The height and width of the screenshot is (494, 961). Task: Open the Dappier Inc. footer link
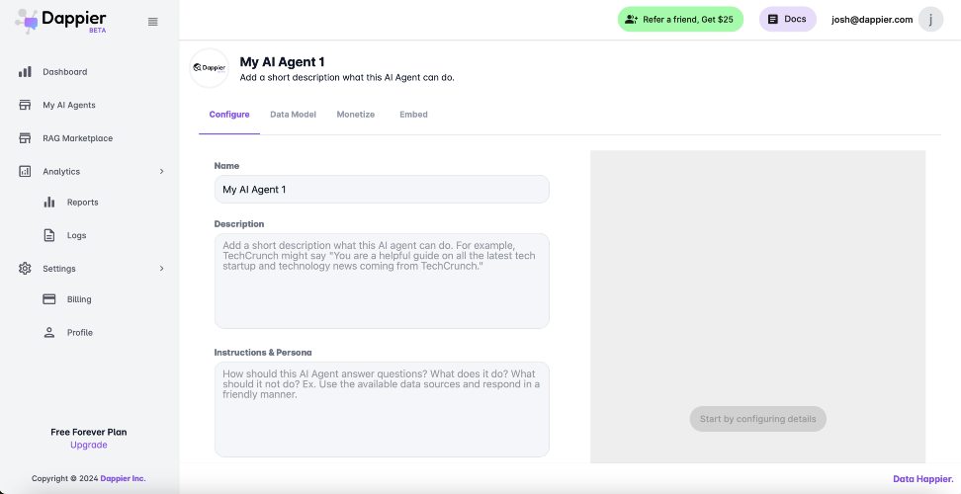point(124,479)
